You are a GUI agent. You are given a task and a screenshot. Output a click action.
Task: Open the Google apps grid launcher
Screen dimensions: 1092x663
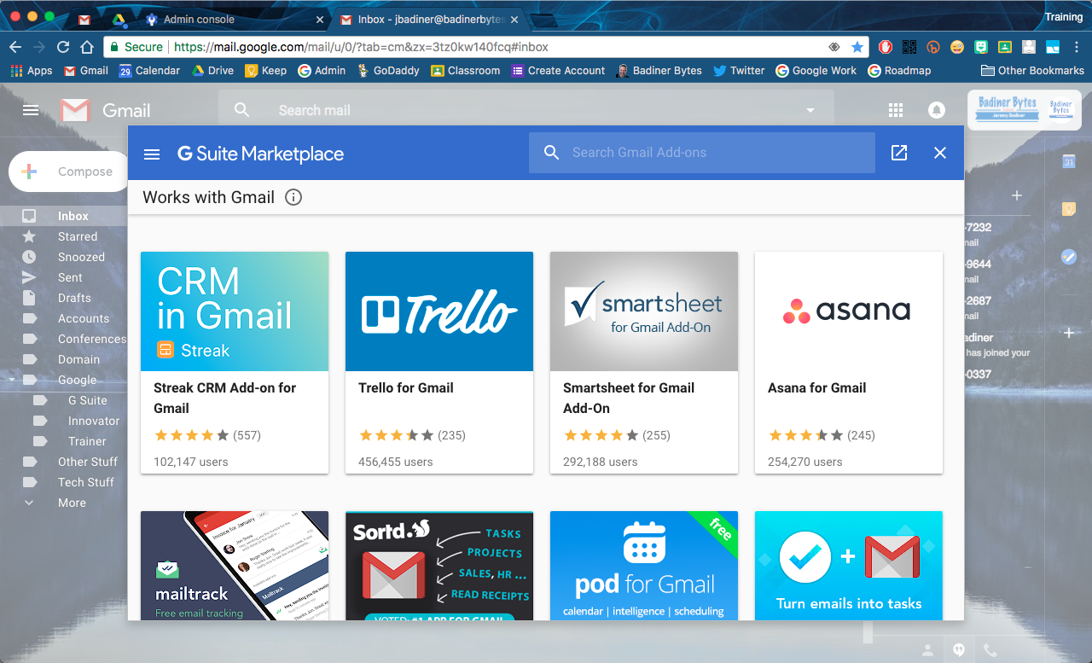coord(896,110)
